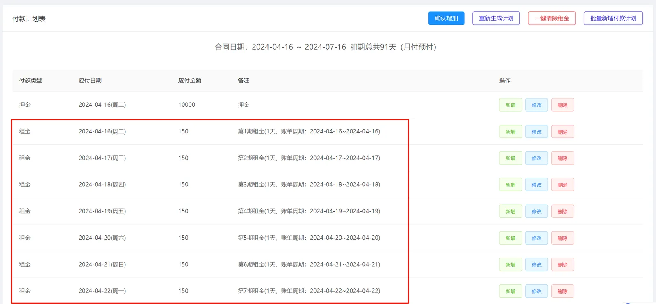Screen dimensions: 656x304
Task: Click the 付款类型 column header
Action: 30,80
